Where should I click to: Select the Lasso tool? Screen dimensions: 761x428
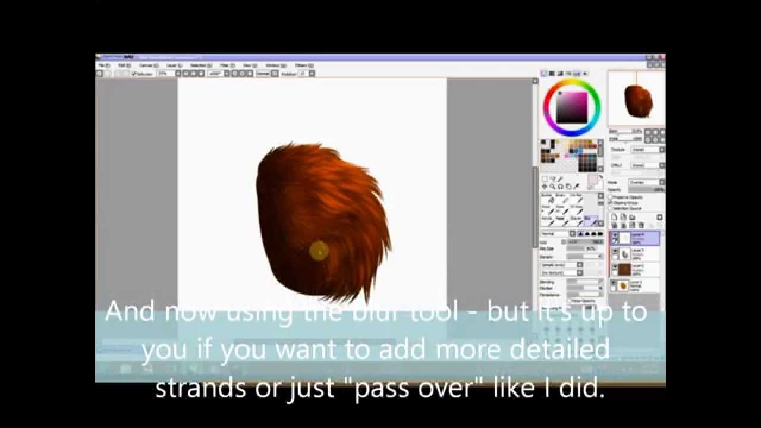[552, 179]
